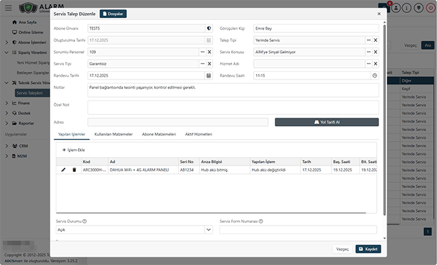Expand the CRM application tree item
The height and width of the screenshot is (265, 437).
(x=6, y=146)
